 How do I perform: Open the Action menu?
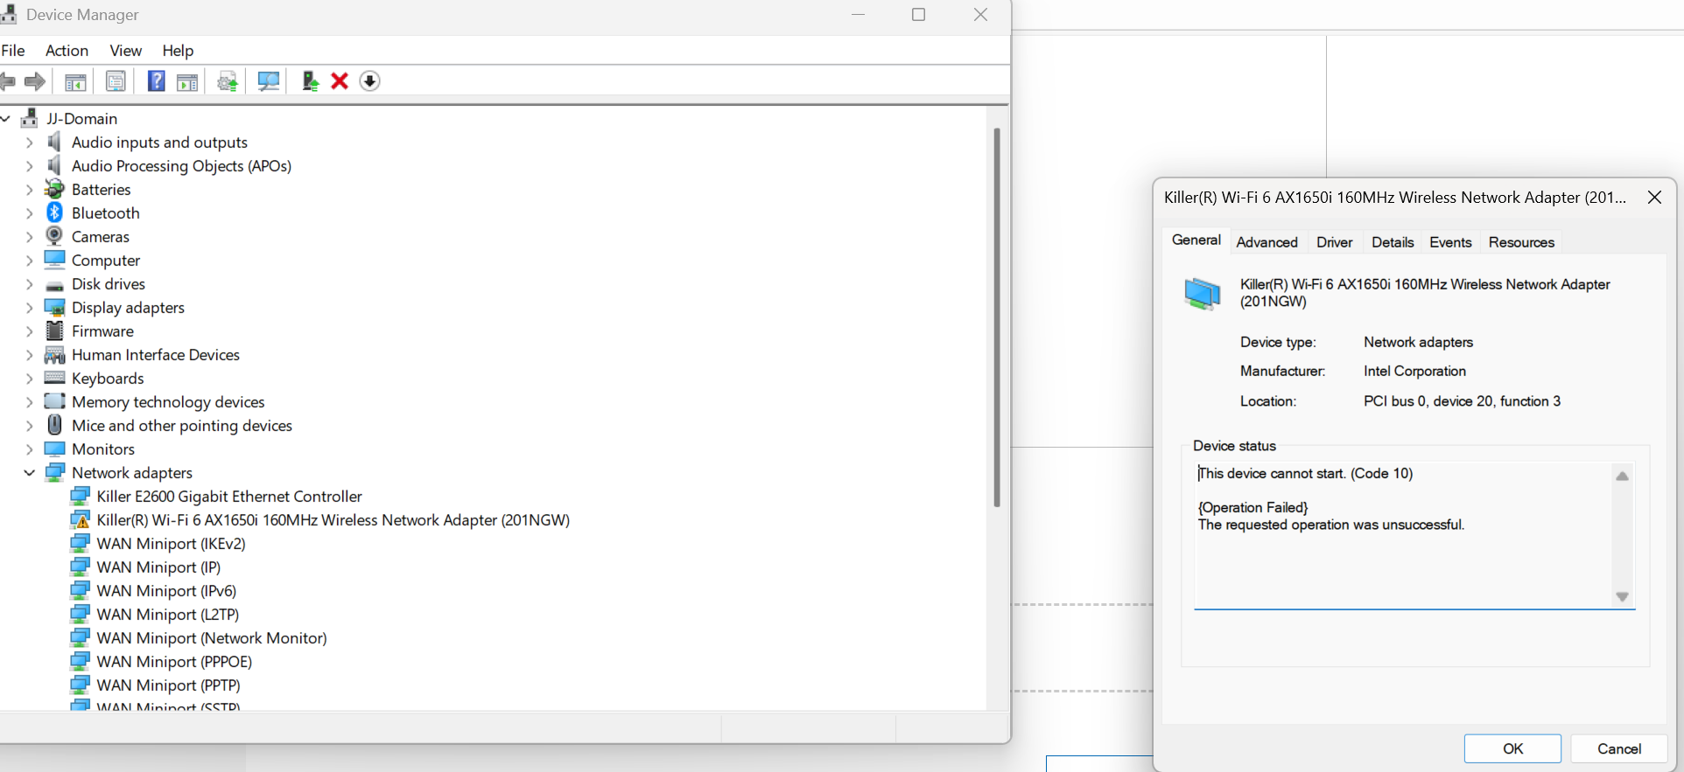67,51
